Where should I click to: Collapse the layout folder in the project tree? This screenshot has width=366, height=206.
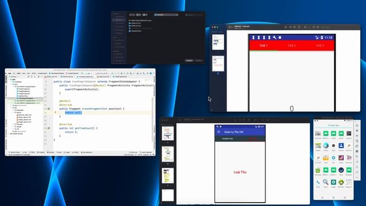[13, 112]
